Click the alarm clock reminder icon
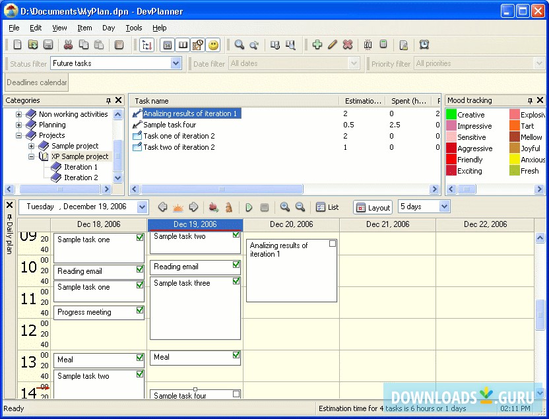Viewport: 549px width, 419px height. 424,44
